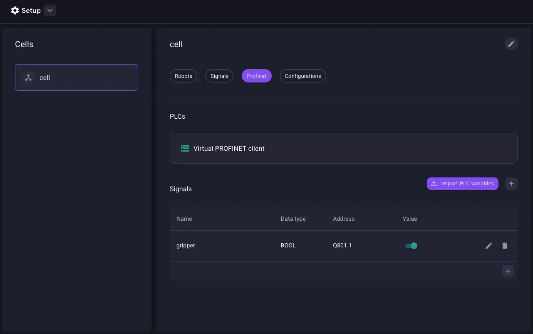Click Import PLC variables button
Image resolution: width=533 pixels, height=334 pixels.
click(x=462, y=184)
